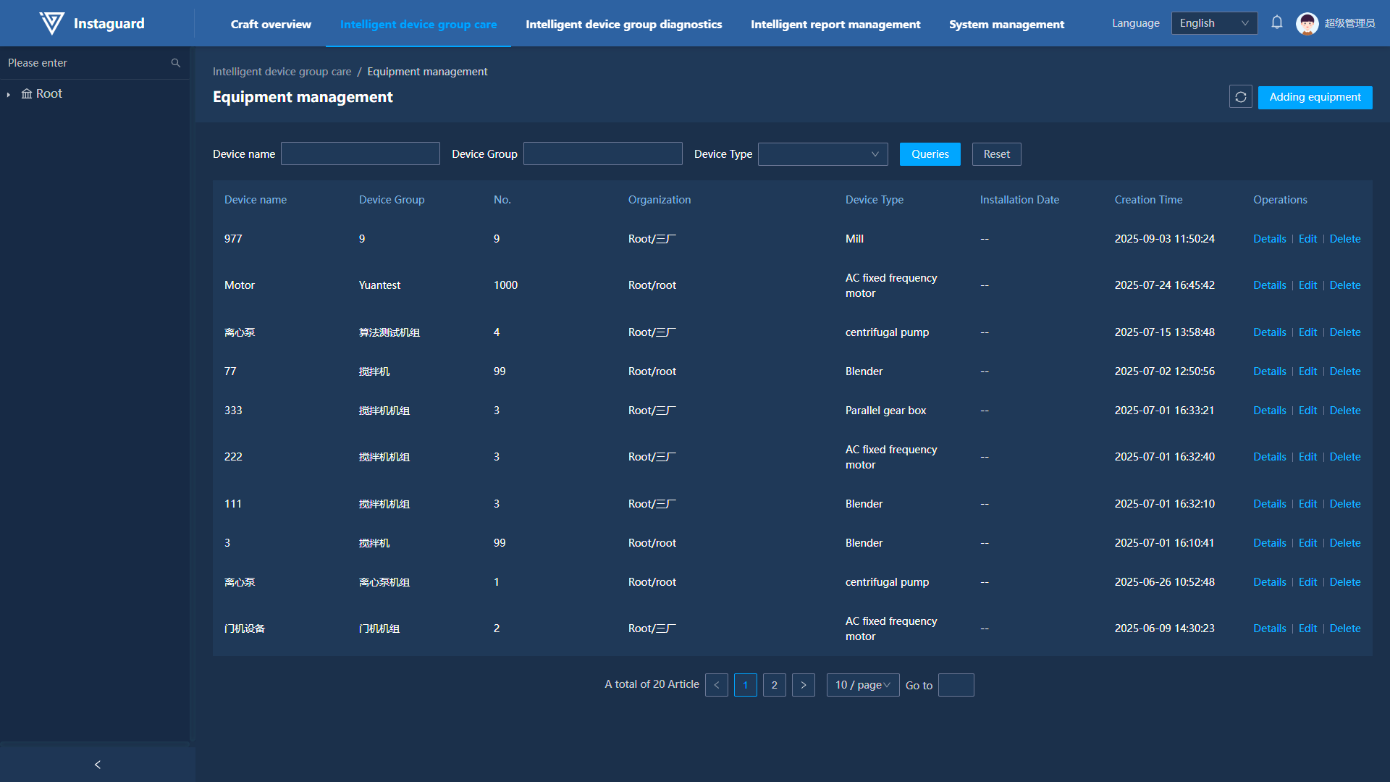Click the Device name input field
This screenshot has height=782, width=1390.
tap(360, 154)
